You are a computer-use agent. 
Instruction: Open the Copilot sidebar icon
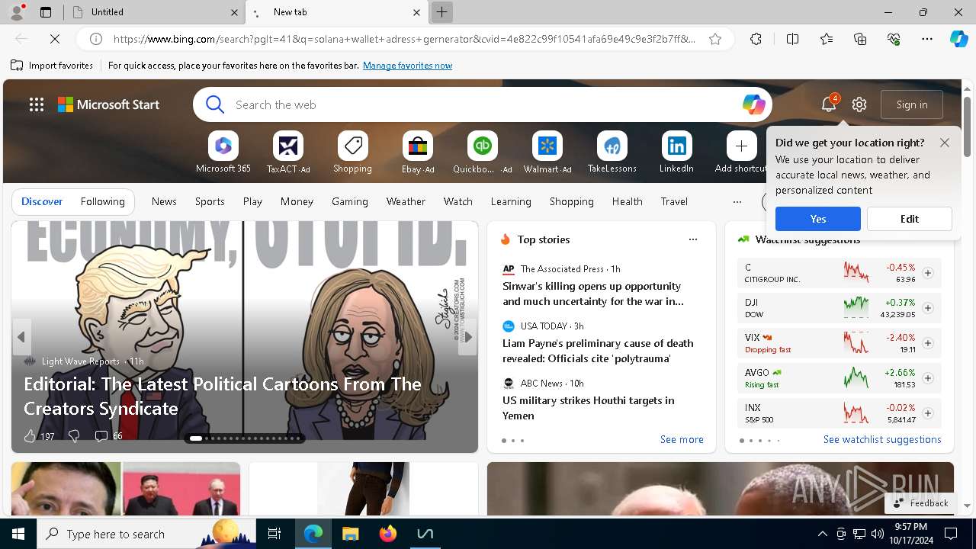(958, 39)
